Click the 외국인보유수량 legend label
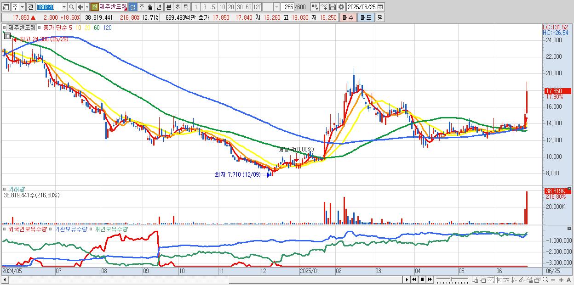 click(28, 229)
